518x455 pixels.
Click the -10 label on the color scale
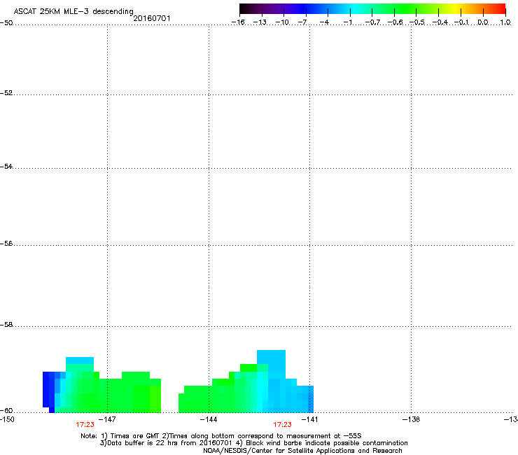point(282,22)
